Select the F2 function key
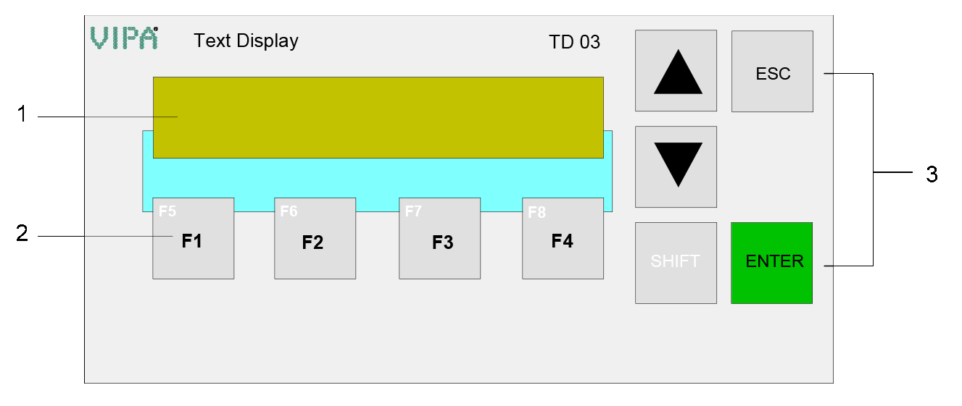The width and height of the screenshot is (962, 406). click(x=315, y=238)
